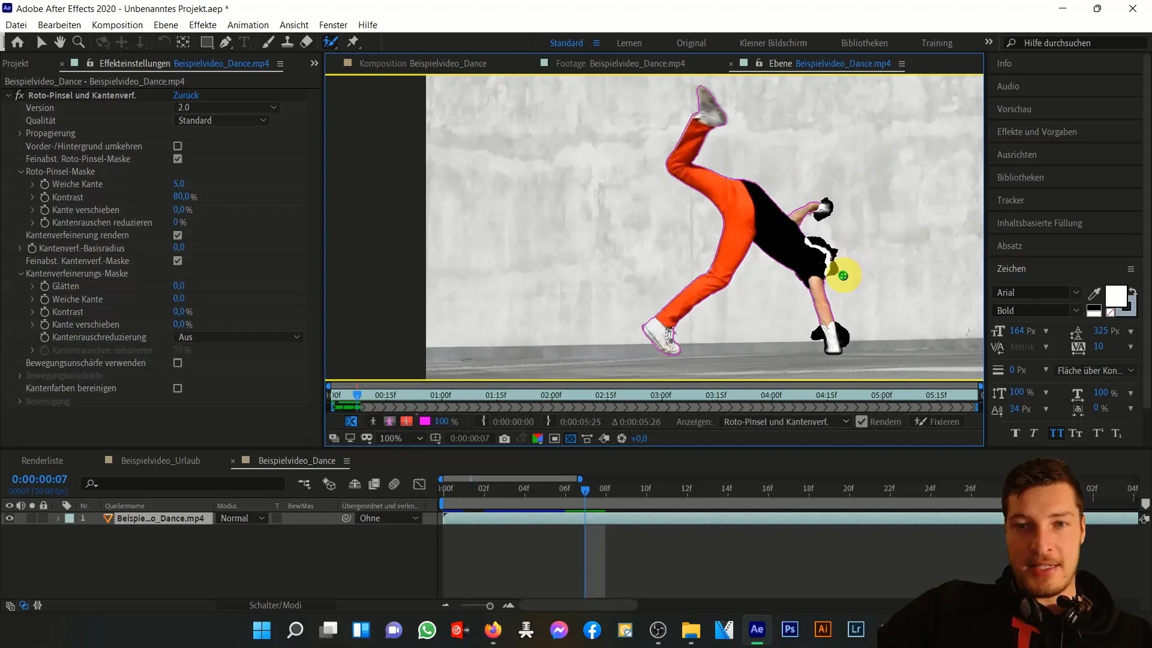Screen dimensions: 1152x648
Task: Toggle Feinabst. Roto-Pinsel-Maske checkbox
Action: pyautogui.click(x=177, y=158)
